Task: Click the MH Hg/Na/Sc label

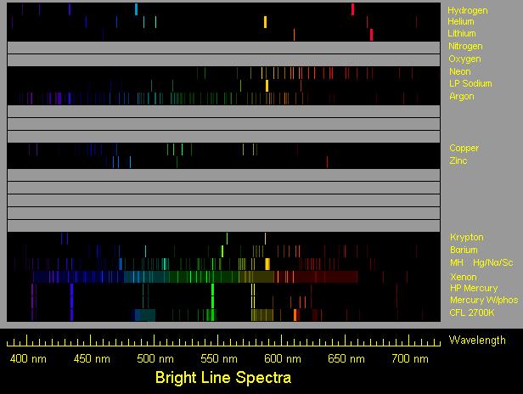Action: point(481,263)
